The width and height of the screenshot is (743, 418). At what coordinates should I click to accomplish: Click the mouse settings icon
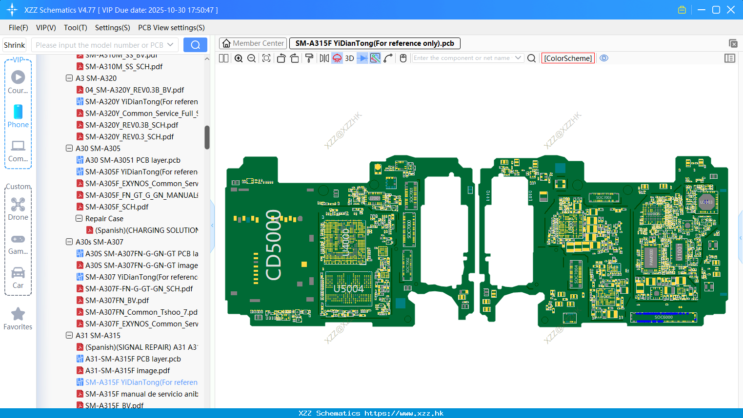[403, 58]
